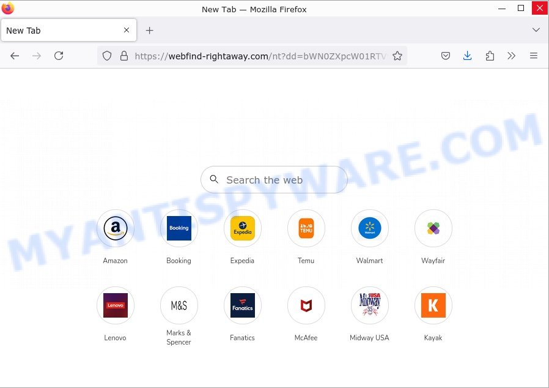Open the Expedia shortcut tile

tap(243, 228)
